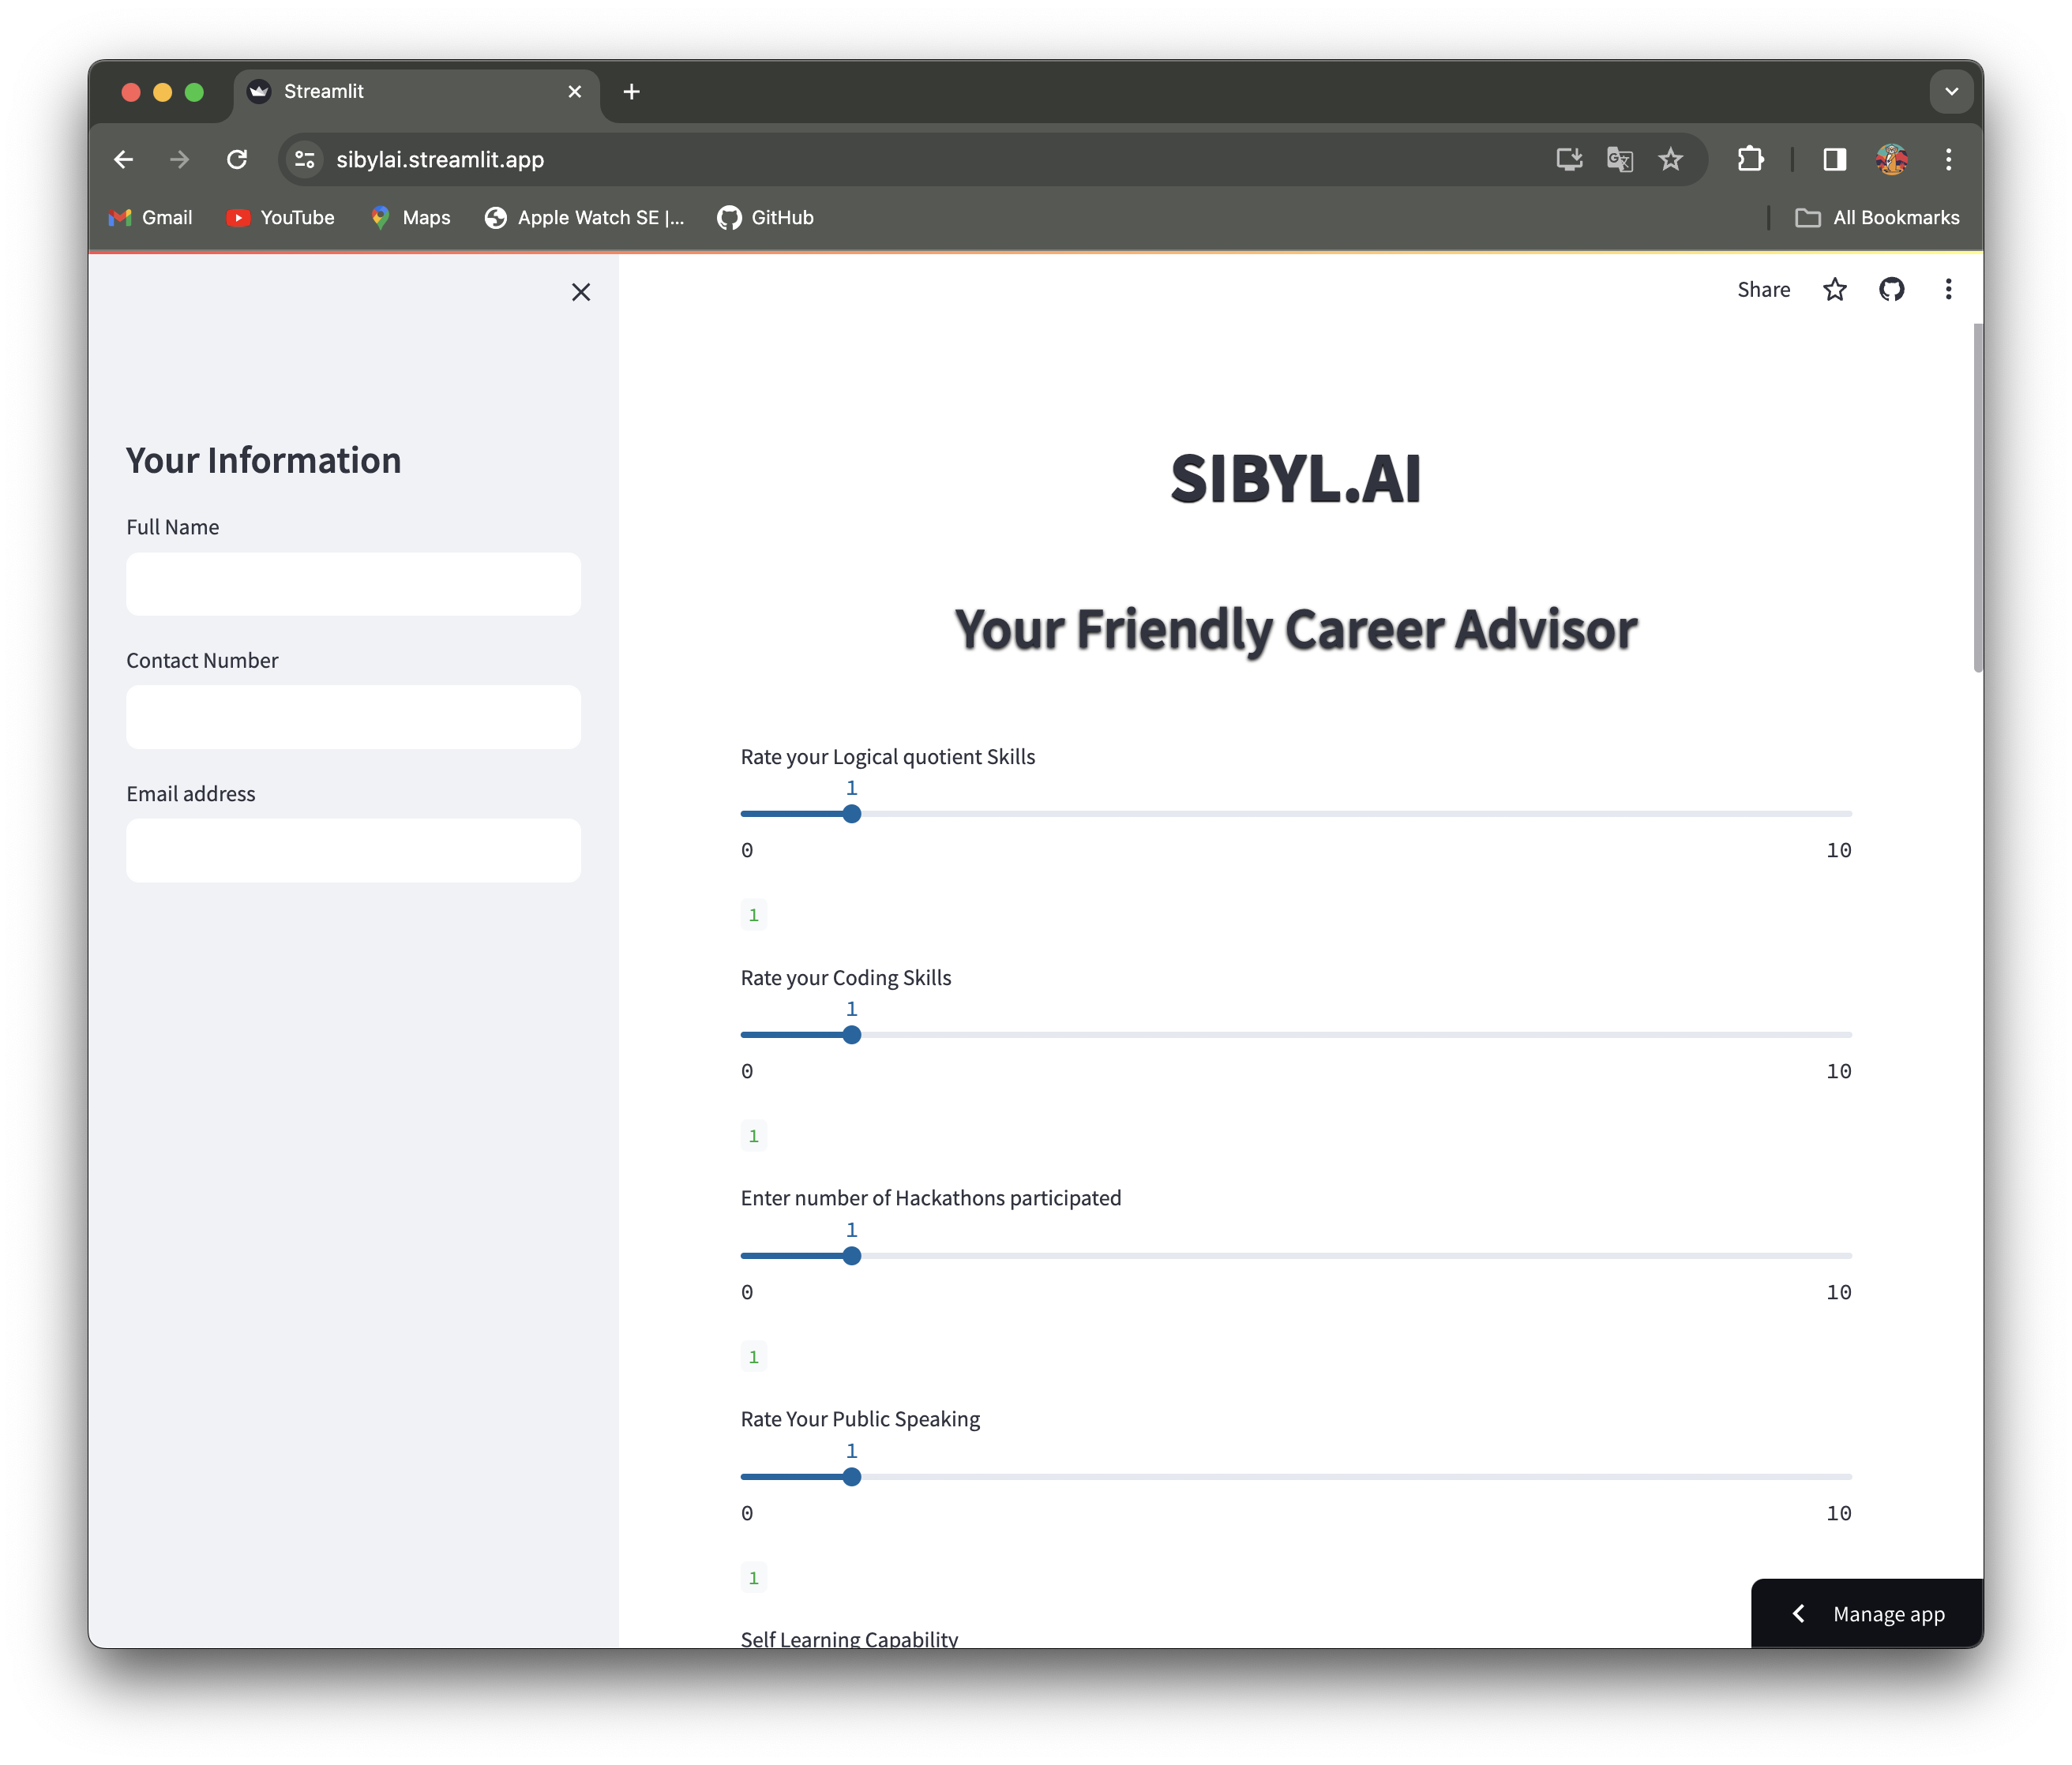Select the Streamlit browser tab
This screenshot has height=1765, width=2072.
point(410,92)
